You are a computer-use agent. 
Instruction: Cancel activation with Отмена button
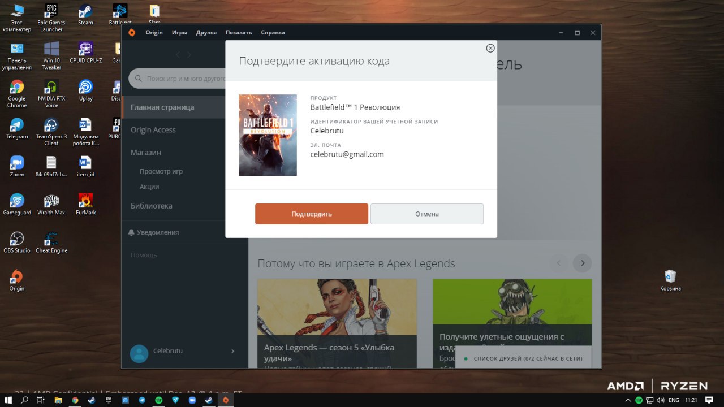[427, 214]
